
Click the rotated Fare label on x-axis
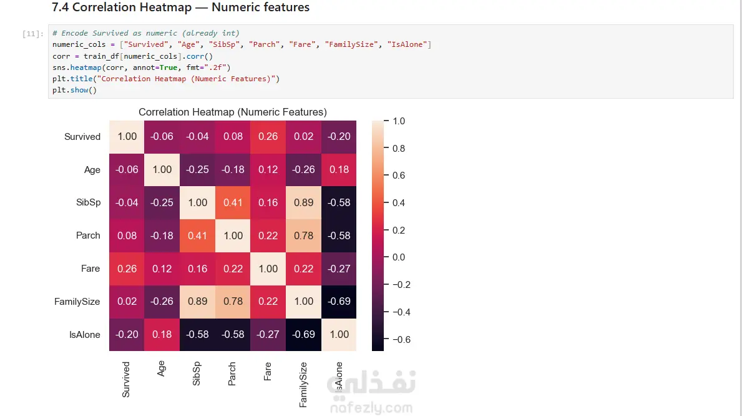[x=268, y=370]
